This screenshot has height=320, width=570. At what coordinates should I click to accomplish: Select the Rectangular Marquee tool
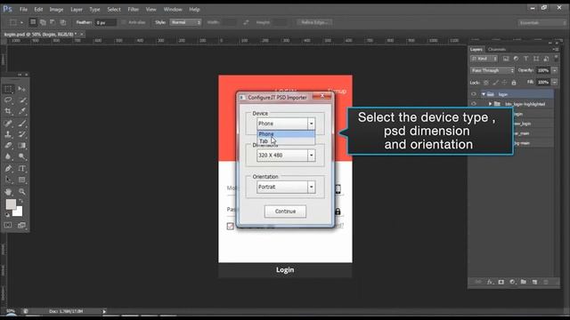tap(8, 89)
